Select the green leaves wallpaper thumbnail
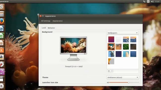The image size is (161, 90). [126, 47]
